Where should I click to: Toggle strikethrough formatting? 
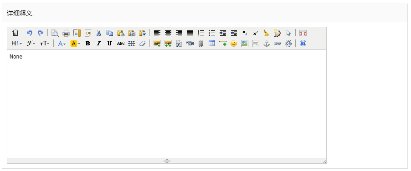[x=121, y=44]
